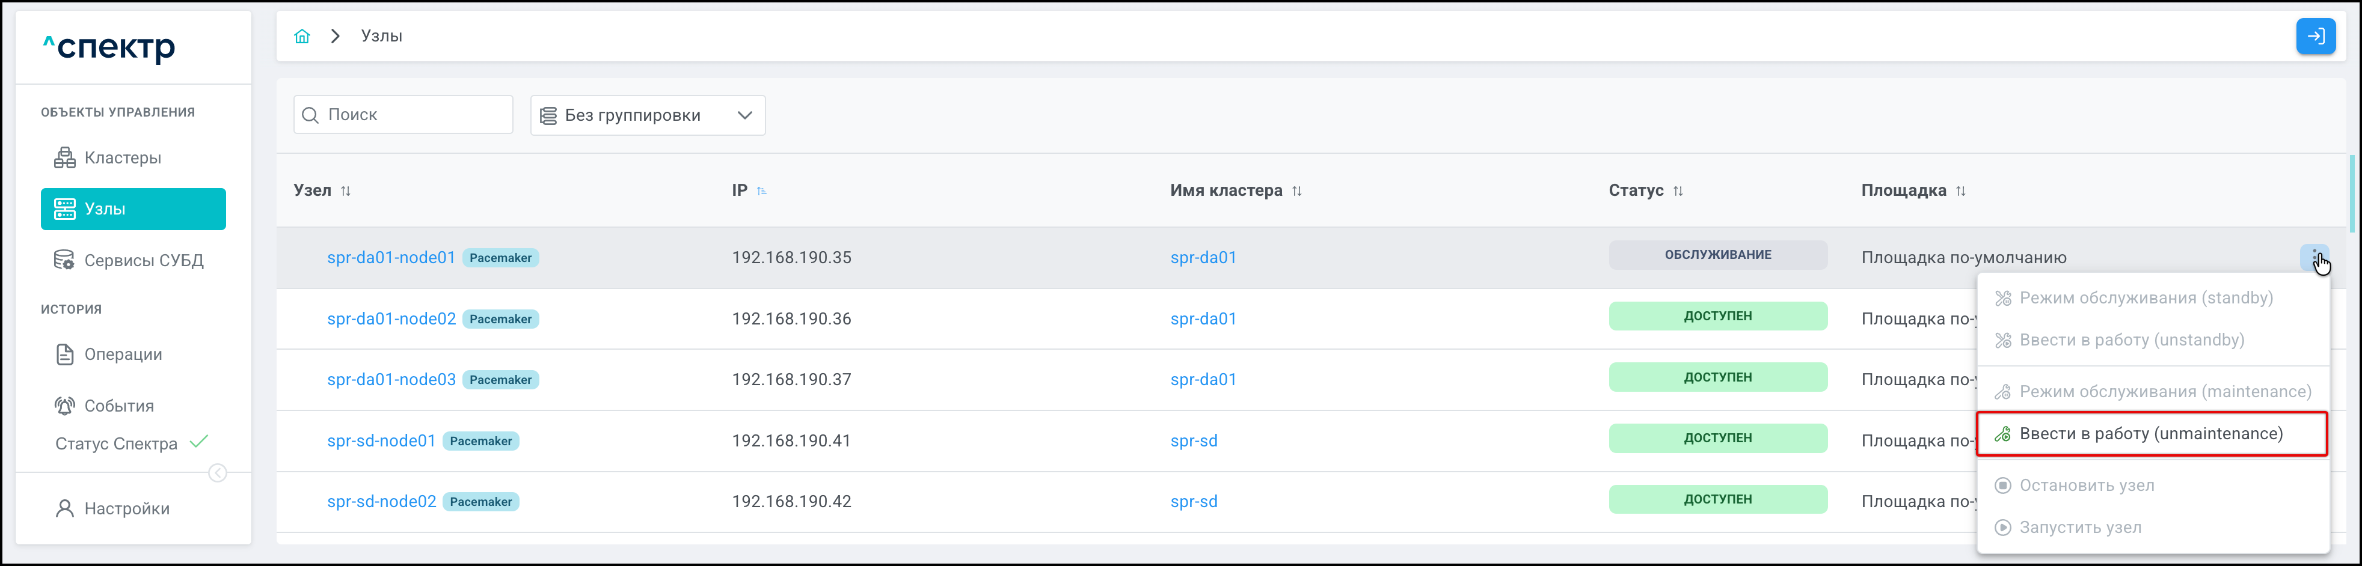Sort table by Площадка column
The width and height of the screenshot is (2362, 566).
click(x=1960, y=192)
